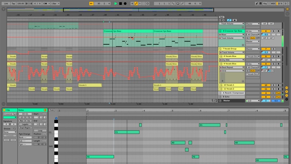Click the Stop button in the transport

click(x=120, y=4)
